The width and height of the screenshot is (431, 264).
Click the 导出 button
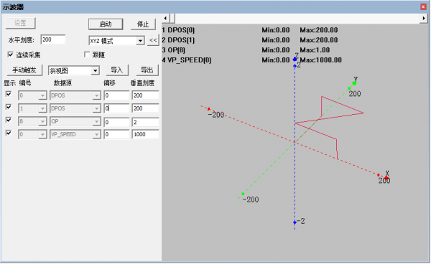pos(147,70)
